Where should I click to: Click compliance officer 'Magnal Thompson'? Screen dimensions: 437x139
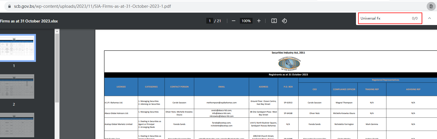(344, 102)
